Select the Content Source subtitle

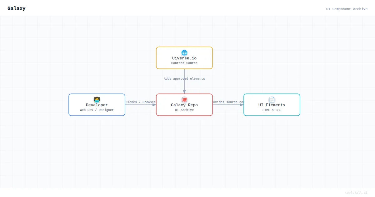[x=184, y=63]
